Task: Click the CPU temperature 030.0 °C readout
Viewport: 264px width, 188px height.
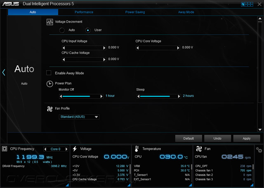Action: coord(174,157)
